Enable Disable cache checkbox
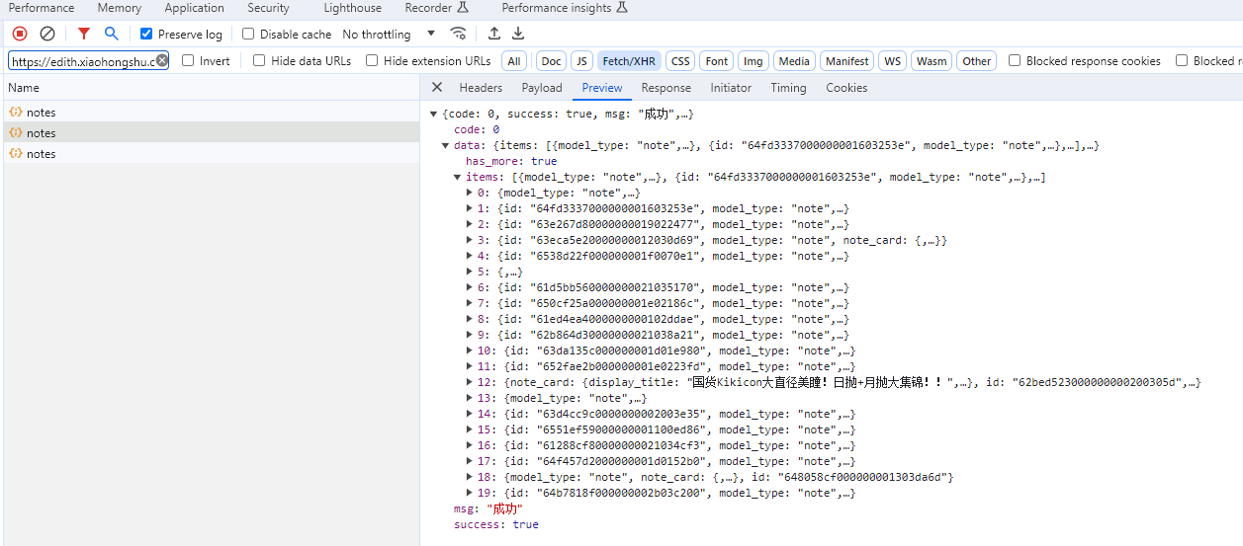Screen dimensions: 1243x546 pyautogui.click(x=249, y=34)
